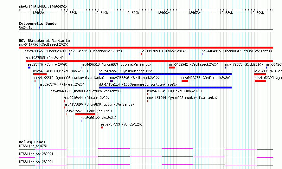Click the nsv6568306 (Sedlazeck2020) label
Viewport: 282px width, 169px height.
135,78
